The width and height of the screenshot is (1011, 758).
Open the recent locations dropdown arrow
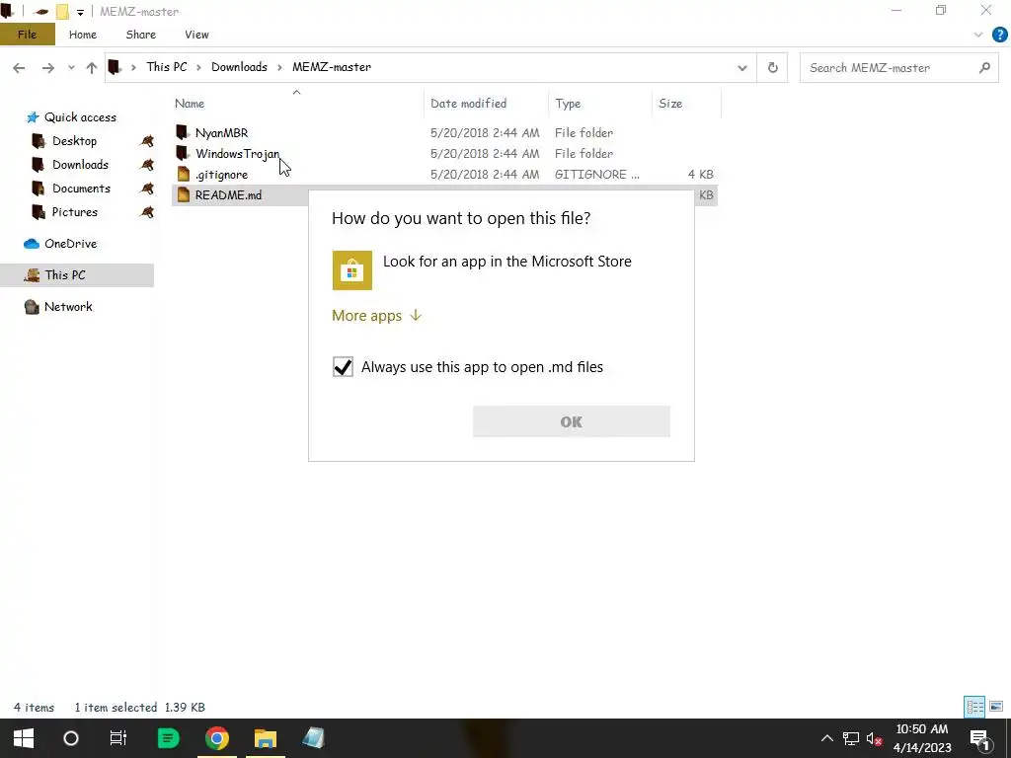[x=71, y=68]
